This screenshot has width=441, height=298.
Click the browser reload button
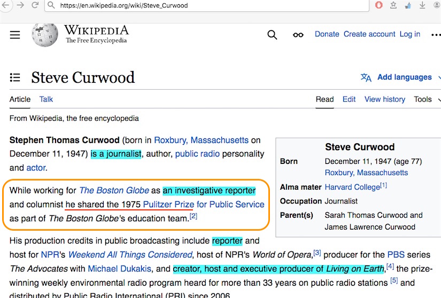pyautogui.click(x=35, y=5)
